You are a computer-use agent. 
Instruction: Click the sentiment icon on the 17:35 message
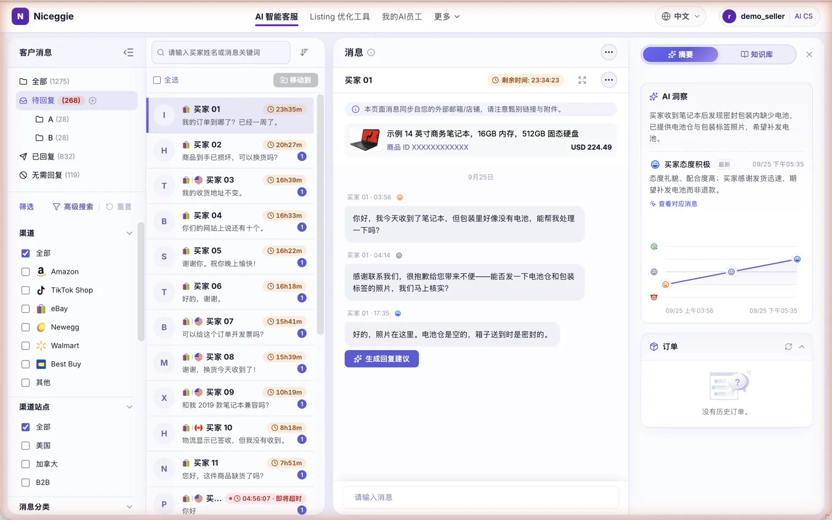[x=398, y=314]
